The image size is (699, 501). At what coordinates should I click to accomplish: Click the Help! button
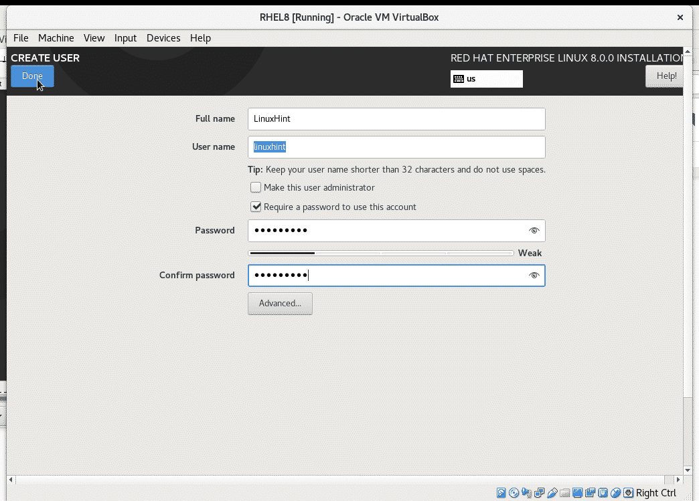pyautogui.click(x=665, y=76)
